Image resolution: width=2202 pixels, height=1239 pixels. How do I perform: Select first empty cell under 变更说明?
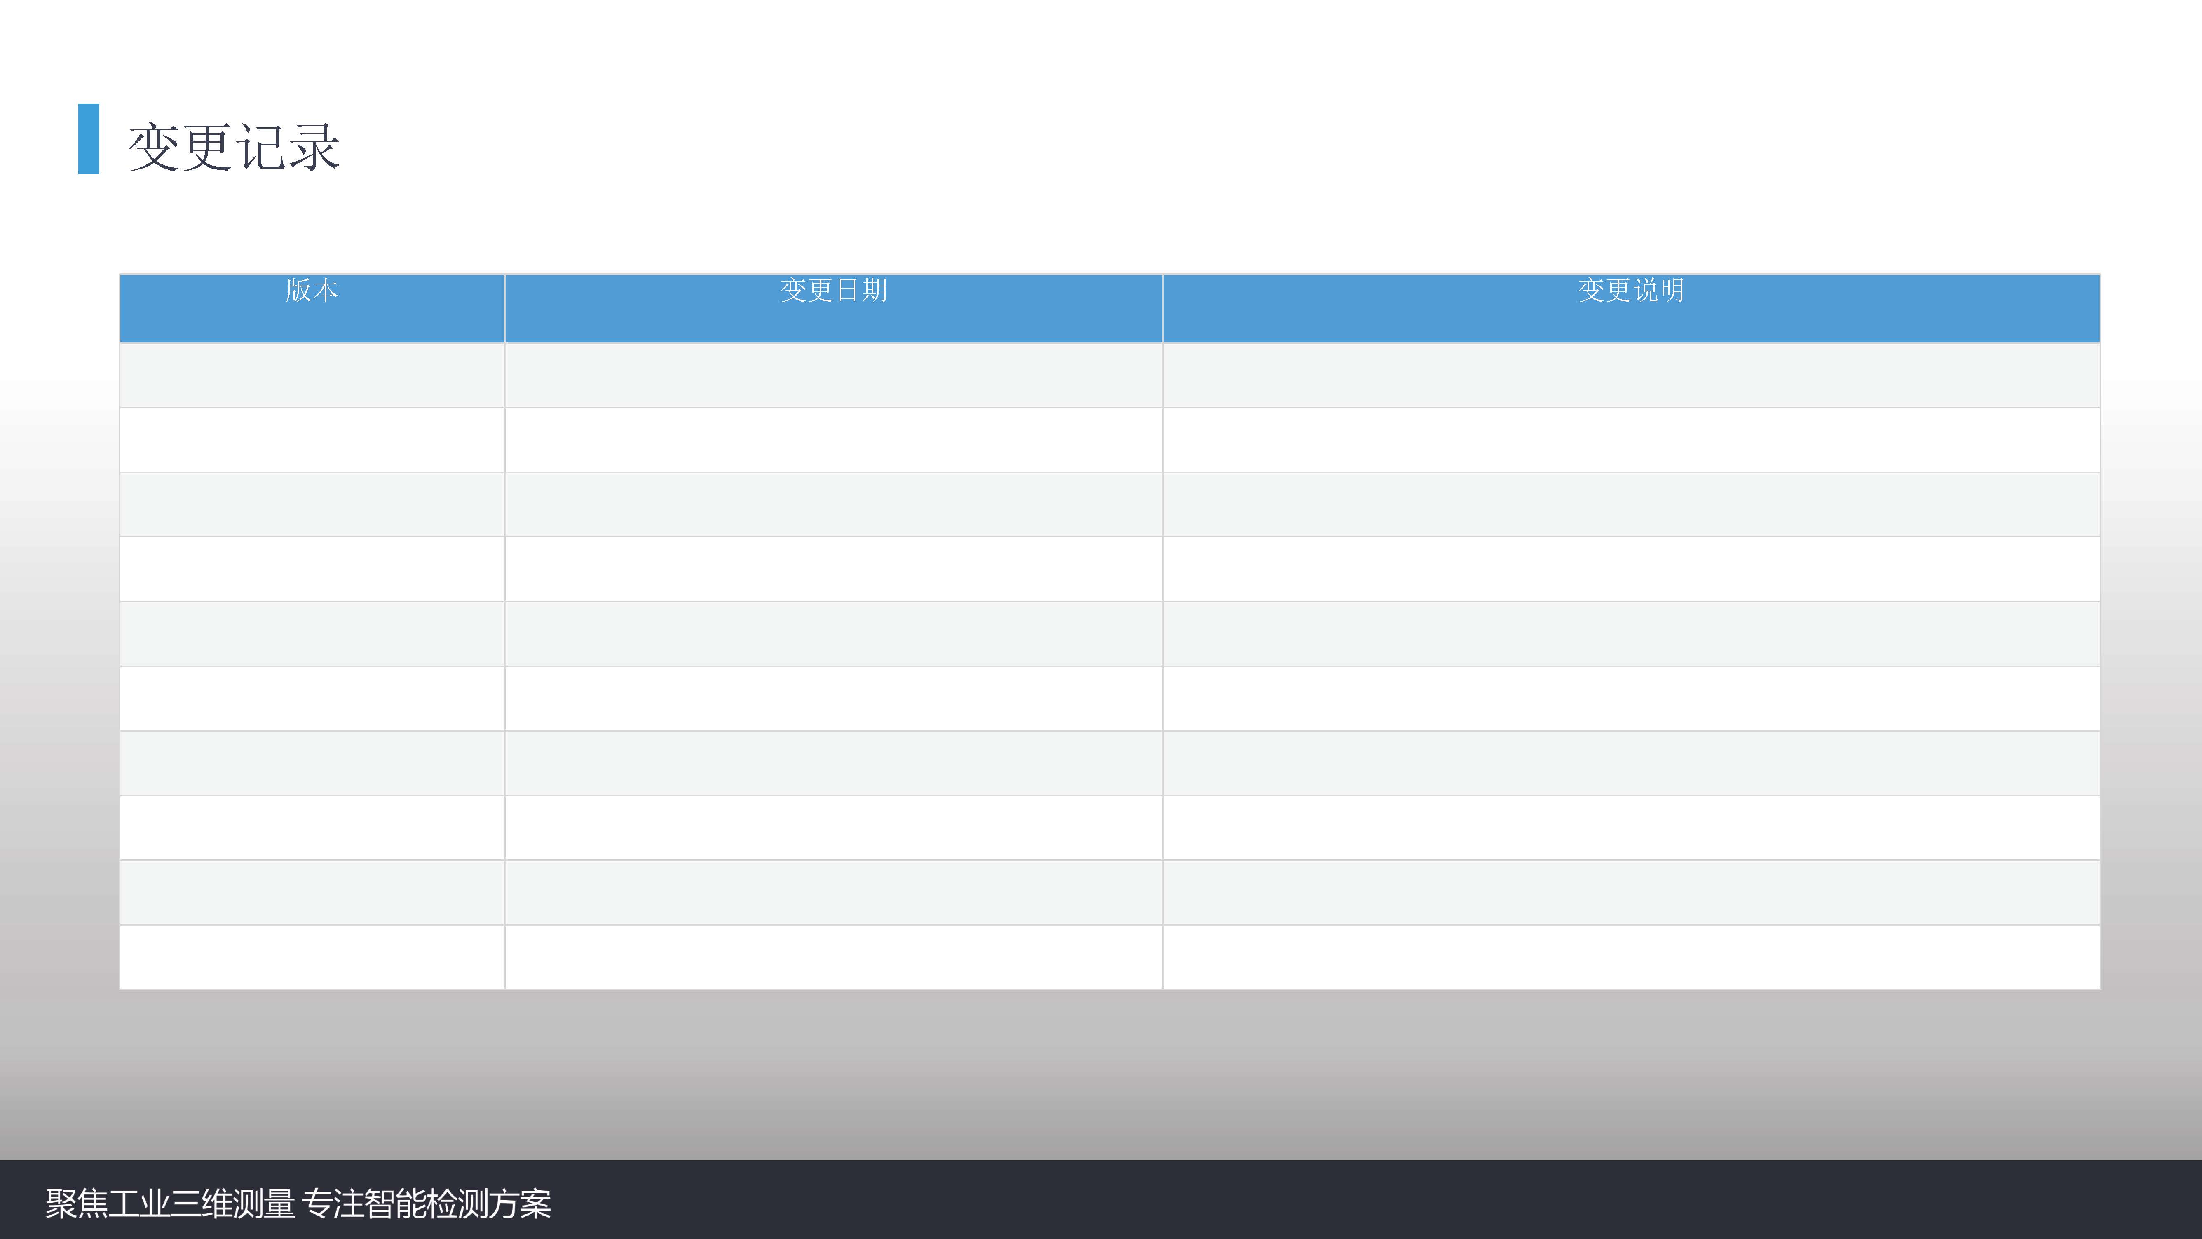click(1631, 375)
